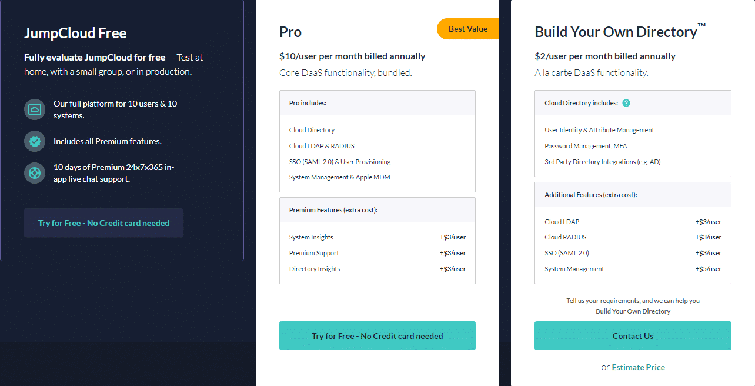Click the platform icon beside '10 users & 10 systems'
The height and width of the screenshot is (386, 755).
pos(35,109)
